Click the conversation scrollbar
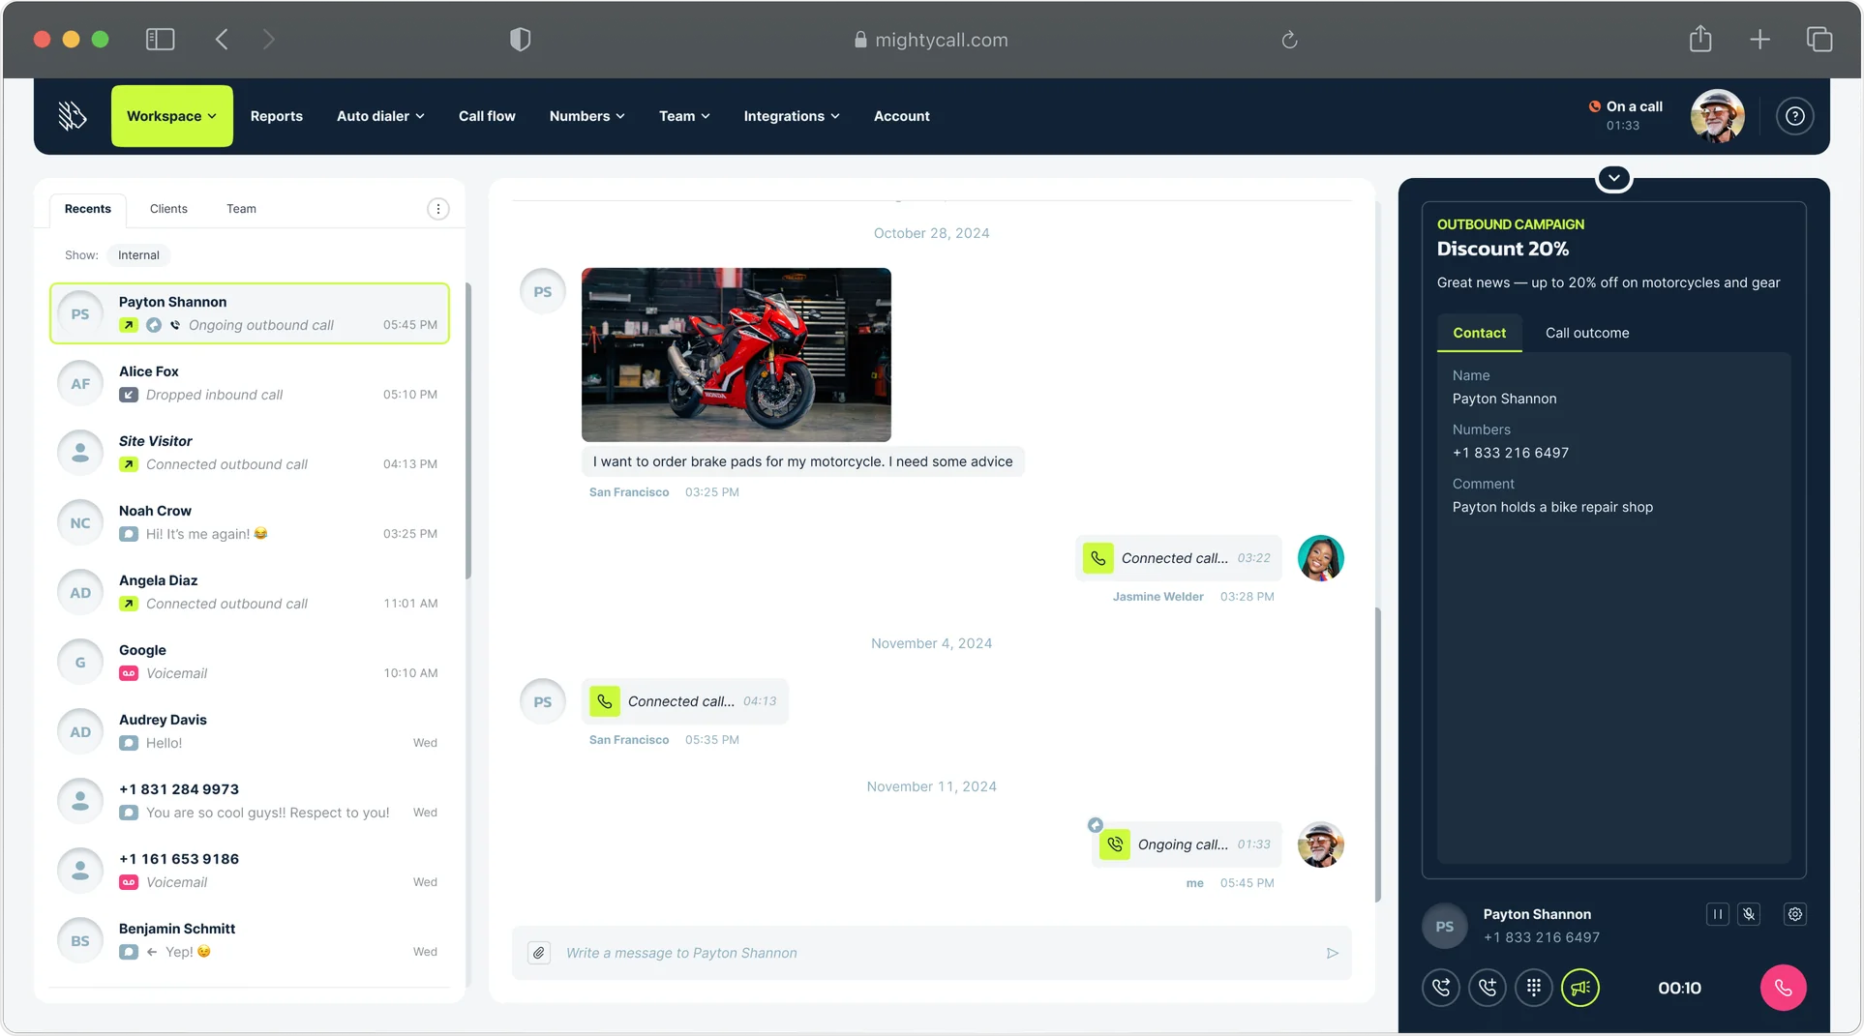 1377,755
